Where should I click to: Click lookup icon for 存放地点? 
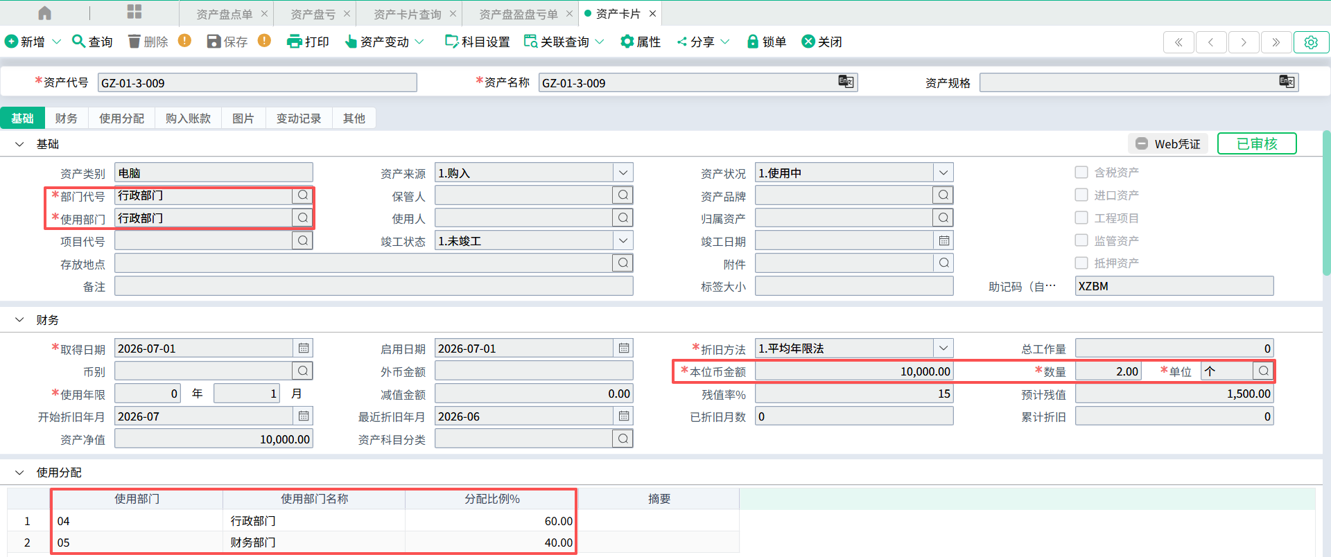623,263
